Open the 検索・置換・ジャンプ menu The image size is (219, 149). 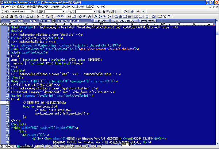coord(38,7)
